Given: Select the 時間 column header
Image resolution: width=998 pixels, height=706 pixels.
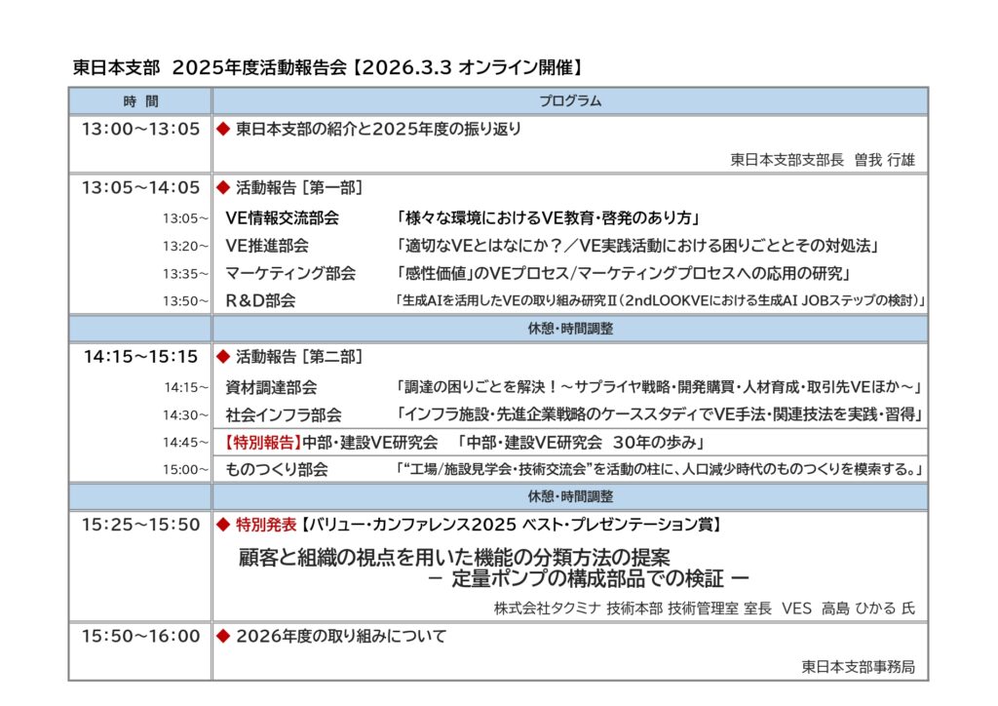Looking at the screenshot, I should coord(140,100).
